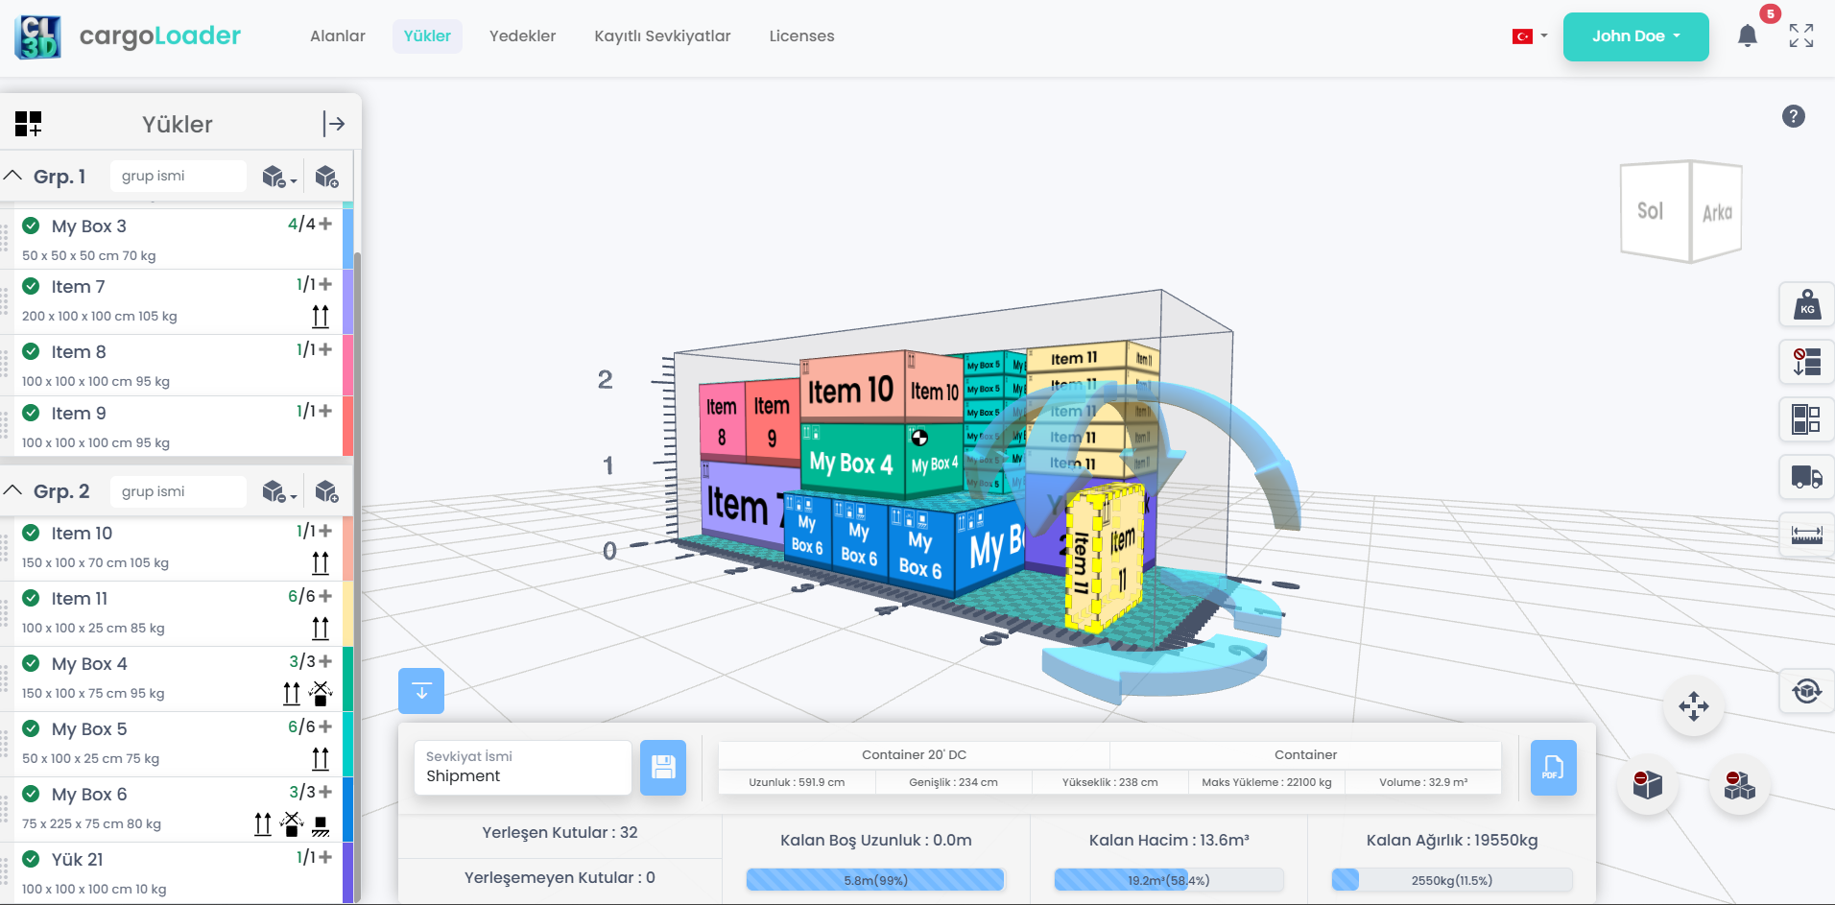
Task: Open the John Doe account menu
Action: coord(1634,36)
